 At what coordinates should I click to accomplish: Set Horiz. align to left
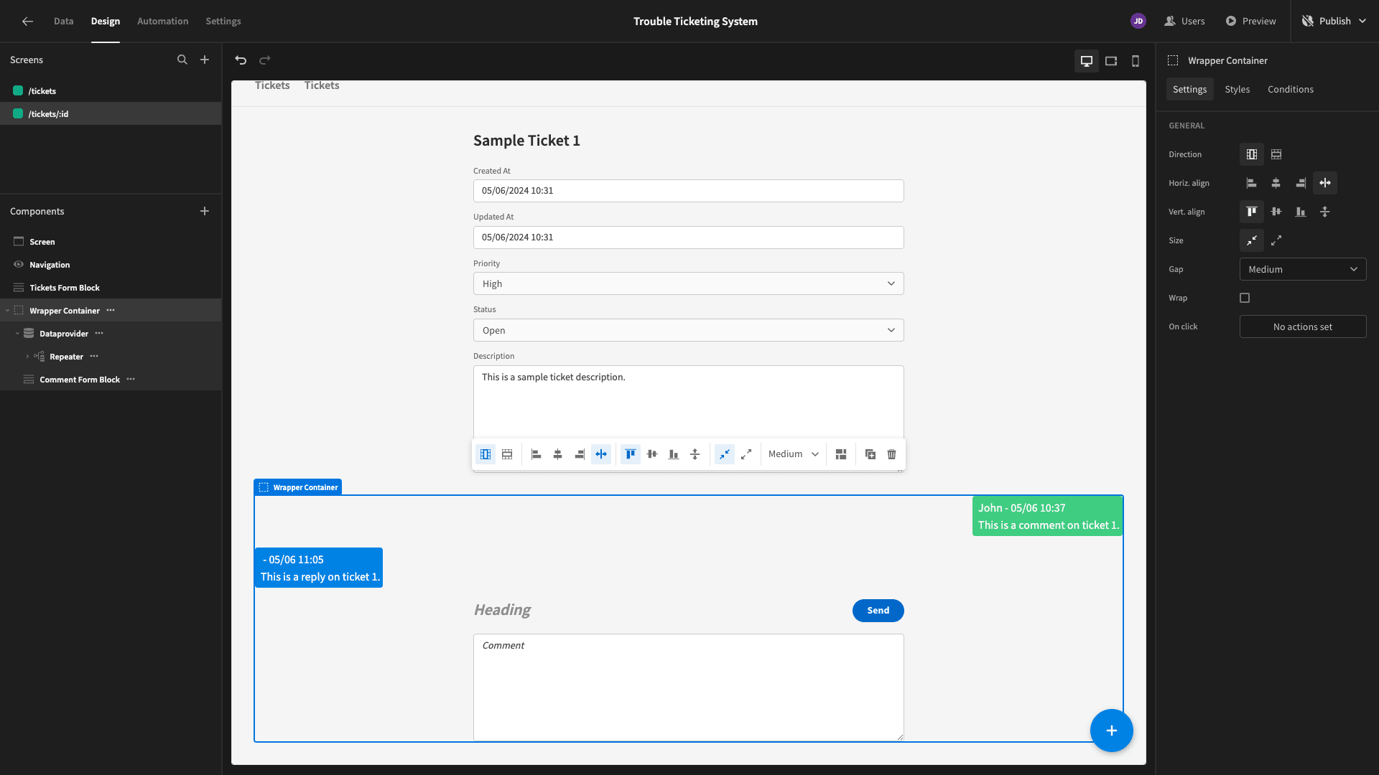pos(1252,183)
